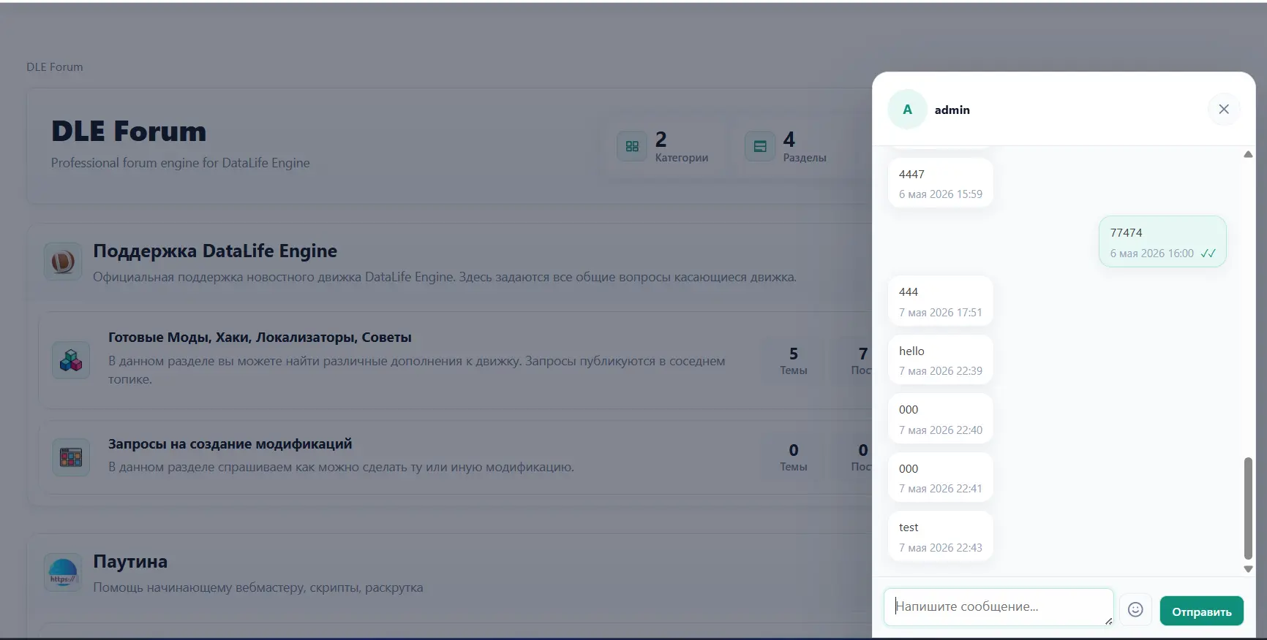This screenshot has width=1267, height=640.
Task: Click the chat scrollbar thumb
Action: 1248,508
